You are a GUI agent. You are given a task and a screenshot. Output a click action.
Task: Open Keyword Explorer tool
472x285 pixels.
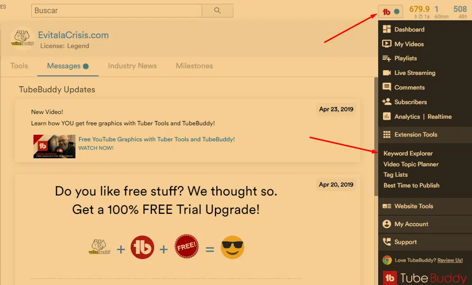pyautogui.click(x=408, y=153)
